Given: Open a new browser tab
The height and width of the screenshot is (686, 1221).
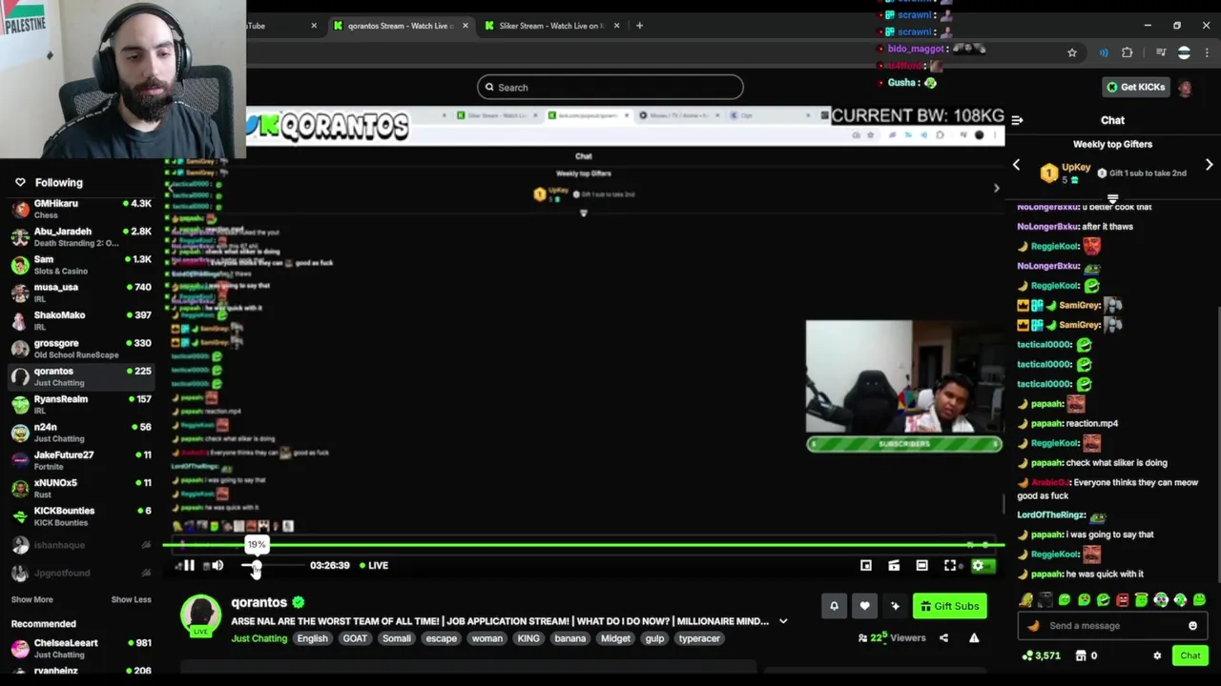Looking at the screenshot, I should click(x=639, y=26).
